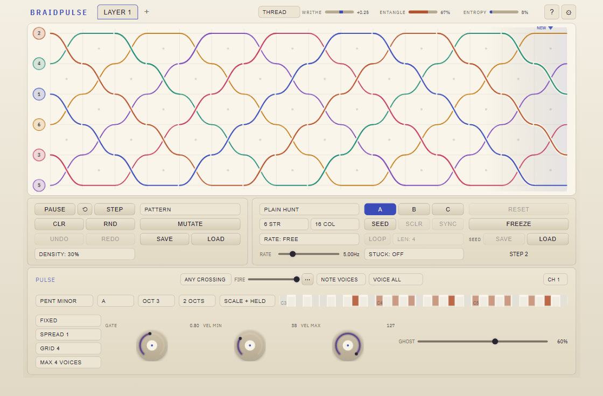Viewport: 603px width, 396px height.
Task: Click the MUTATE button
Action: coord(190,224)
